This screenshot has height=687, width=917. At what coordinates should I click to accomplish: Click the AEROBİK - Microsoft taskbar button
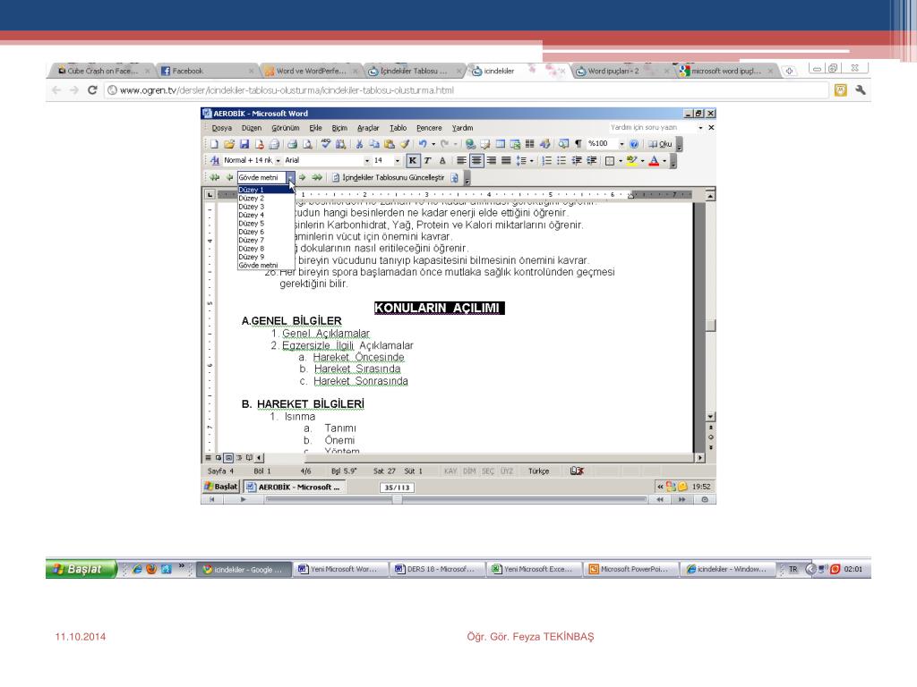294,487
